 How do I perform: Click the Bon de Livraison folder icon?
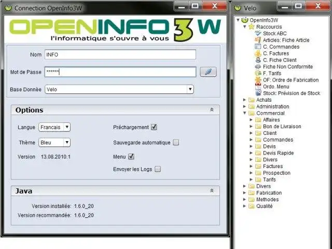[258, 127]
